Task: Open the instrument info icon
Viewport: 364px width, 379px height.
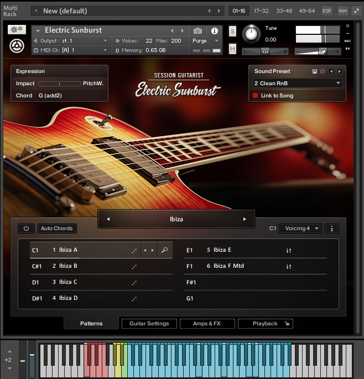Action: pyautogui.click(x=215, y=31)
